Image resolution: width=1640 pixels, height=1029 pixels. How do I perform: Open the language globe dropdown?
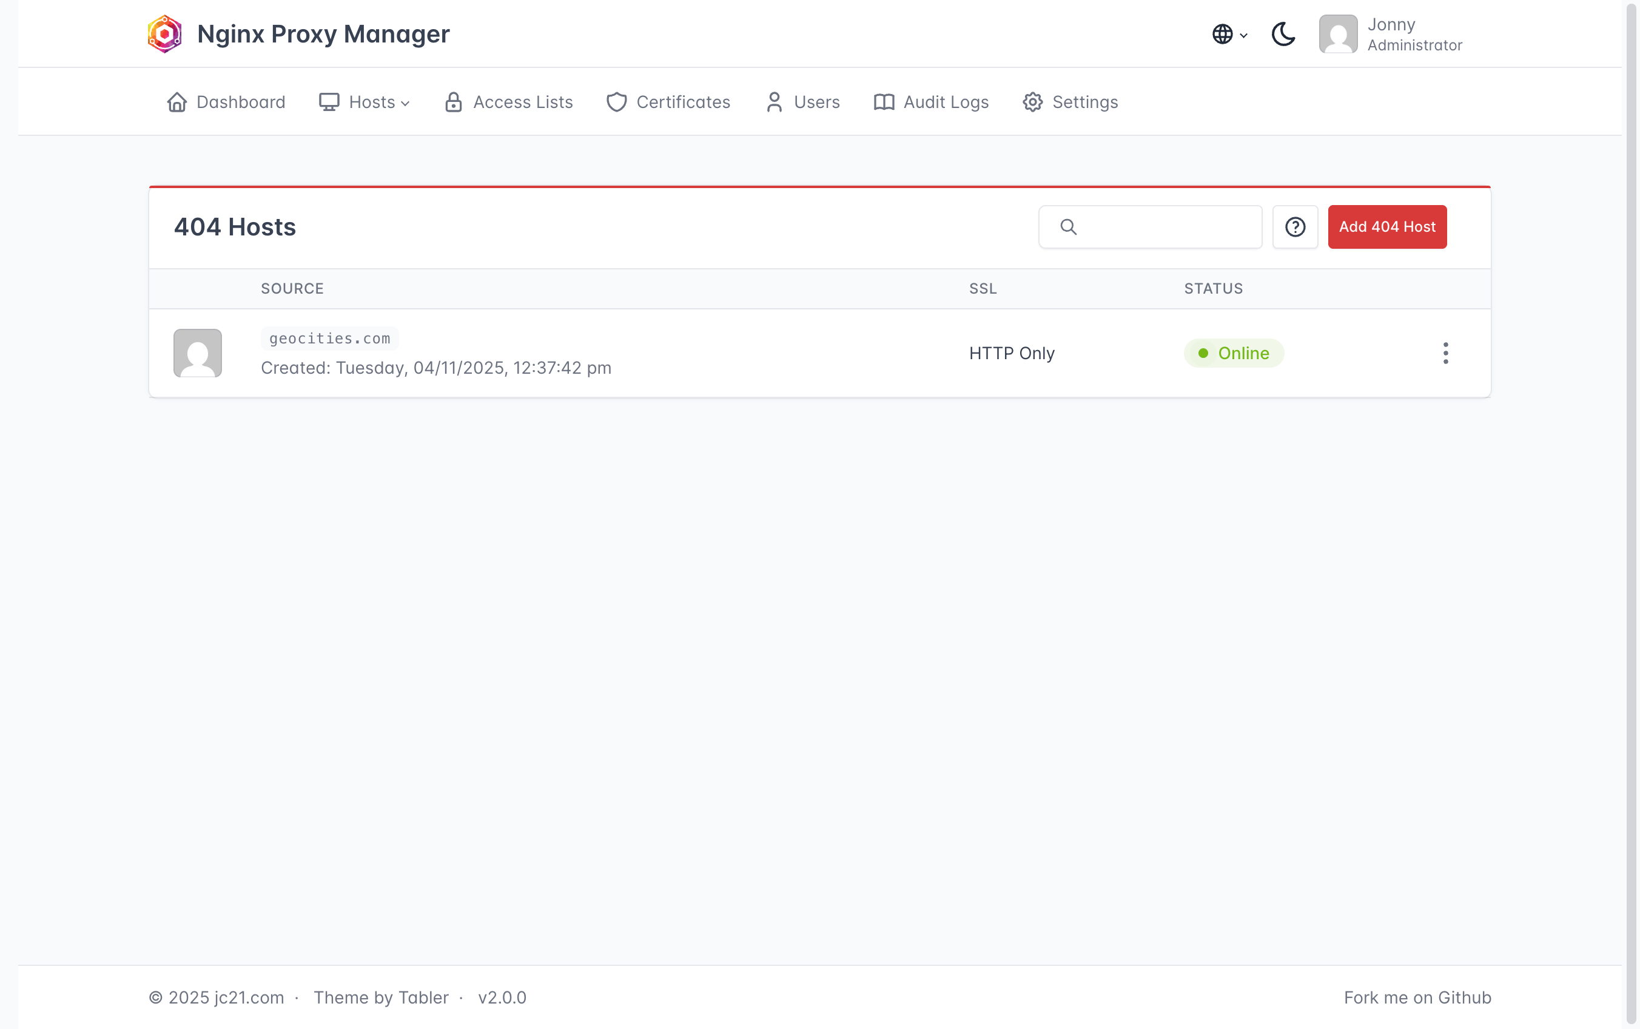(1228, 34)
